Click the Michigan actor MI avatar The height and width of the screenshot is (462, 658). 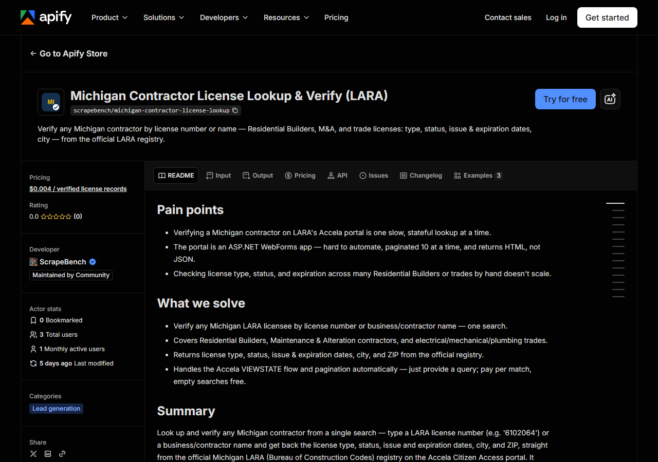pos(51,102)
